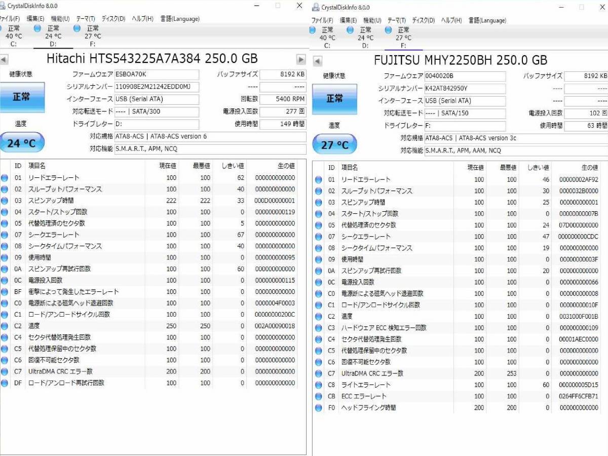Click the status icon for C2 温度 in the Hitachi list
Image resolution: width=608 pixels, height=456 pixels.
pos(5,326)
